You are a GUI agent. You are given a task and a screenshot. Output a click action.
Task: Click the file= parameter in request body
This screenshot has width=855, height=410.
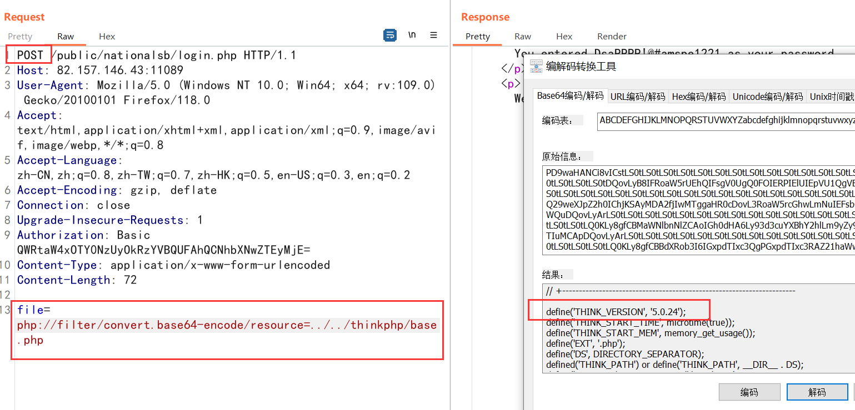pos(33,310)
